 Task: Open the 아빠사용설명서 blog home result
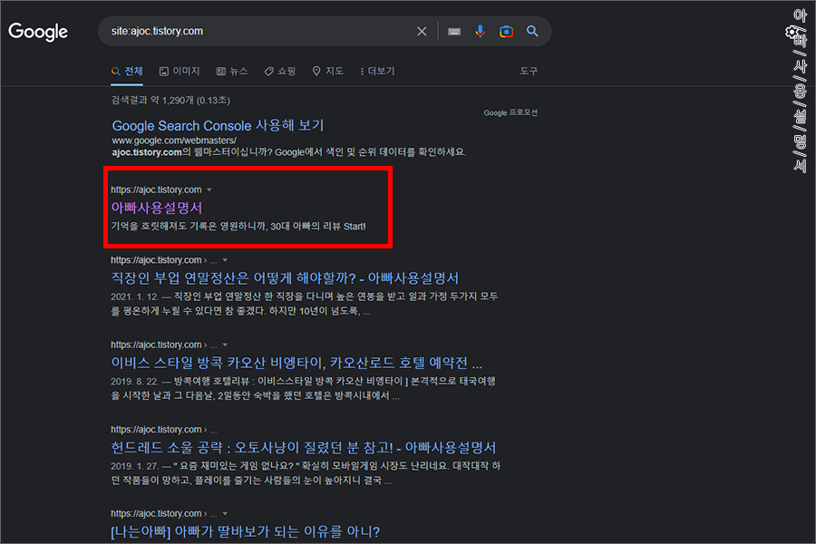pyautogui.click(x=157, y=208)
